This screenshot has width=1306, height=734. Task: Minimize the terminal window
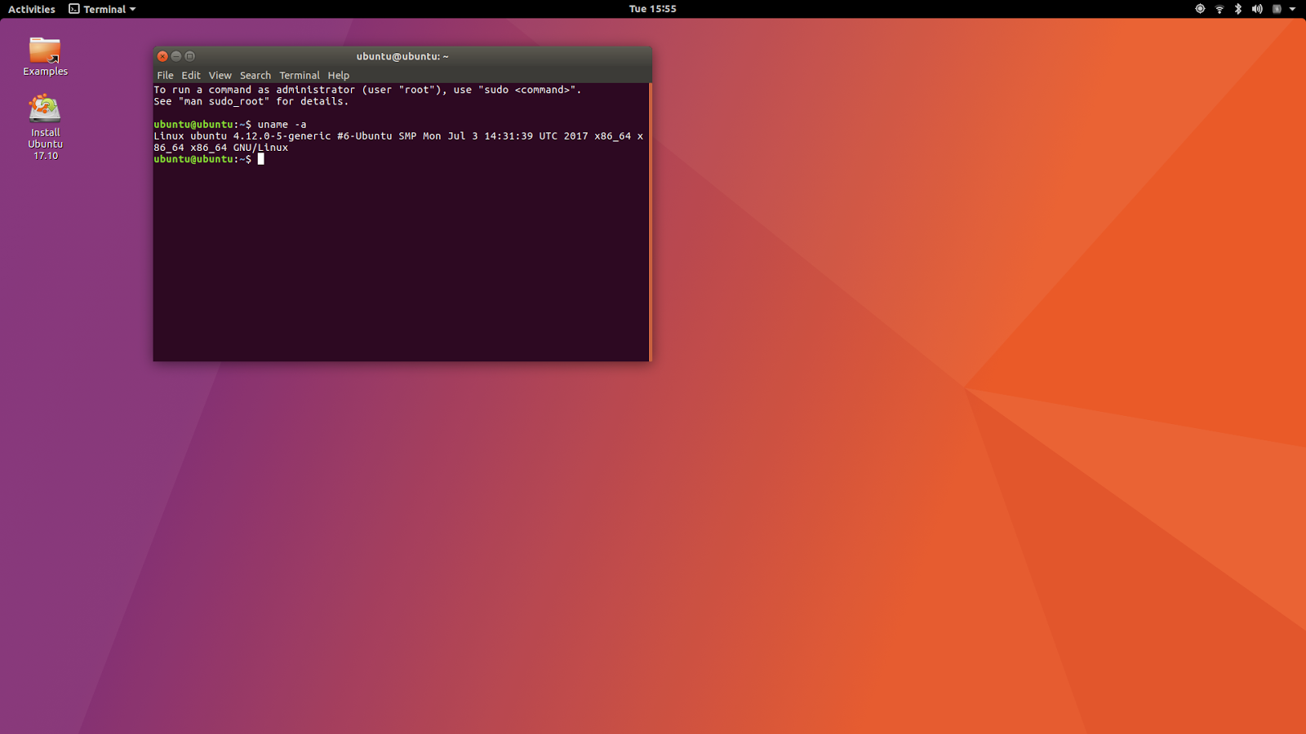click(x=176, y=56)
